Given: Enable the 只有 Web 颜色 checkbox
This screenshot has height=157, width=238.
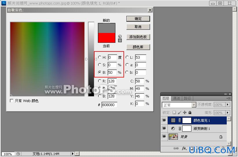Looking at the screenshot, I should coord(12,101).
